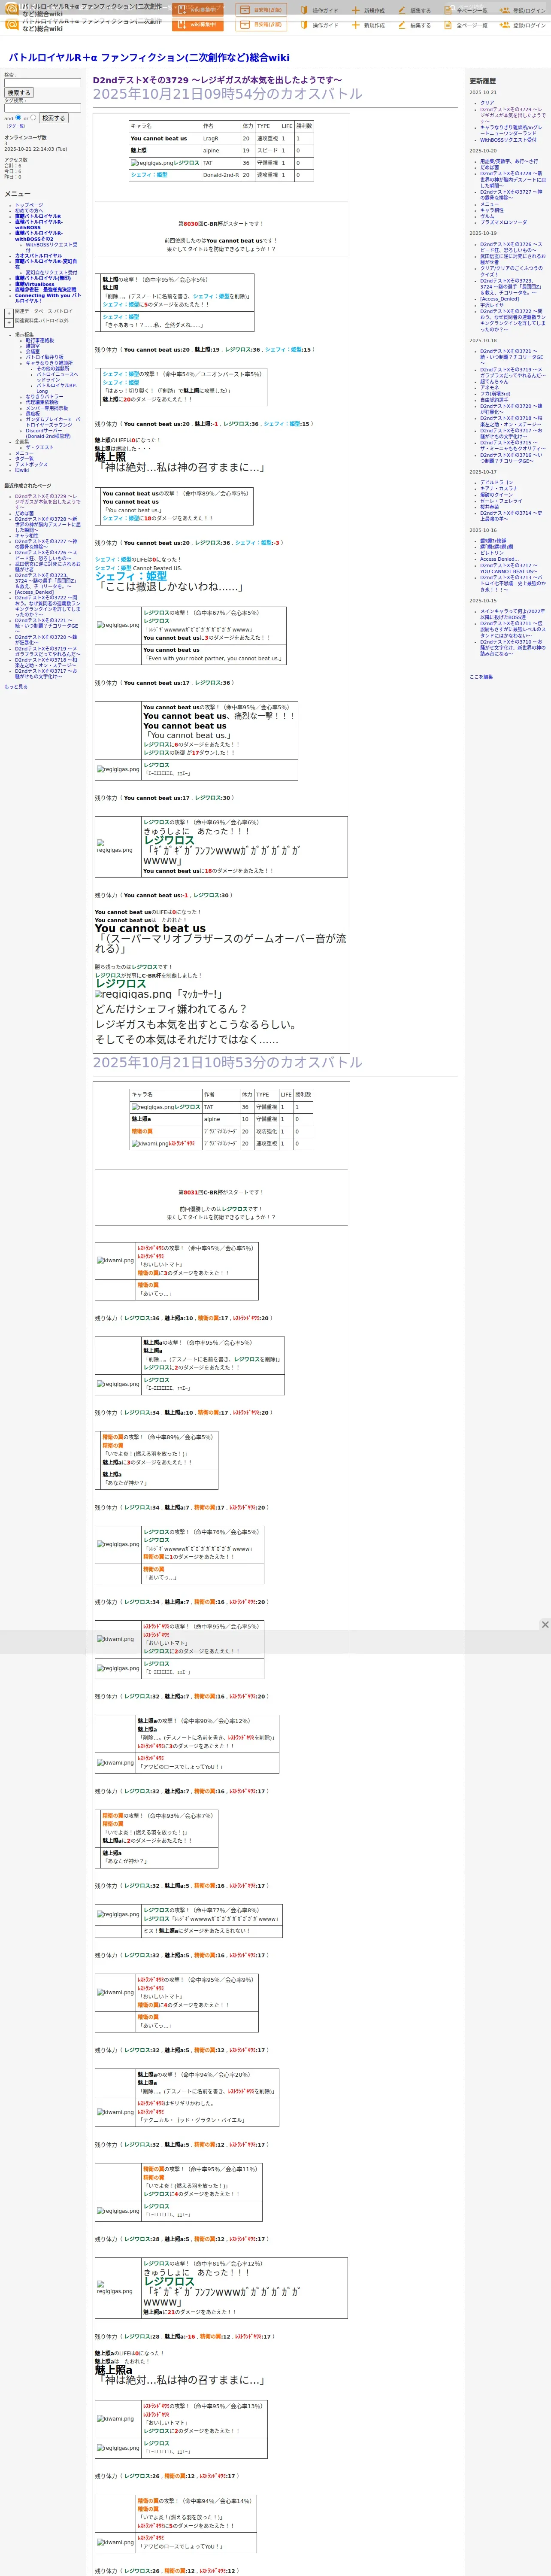Open 桜井春菜 history link
The height and width of the screenshot is (2576, 551).
(x=489, y=506)
